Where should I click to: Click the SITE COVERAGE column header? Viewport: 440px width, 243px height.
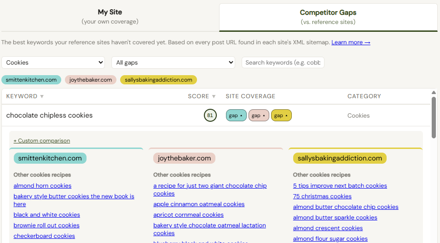click(x=250, y=96)
